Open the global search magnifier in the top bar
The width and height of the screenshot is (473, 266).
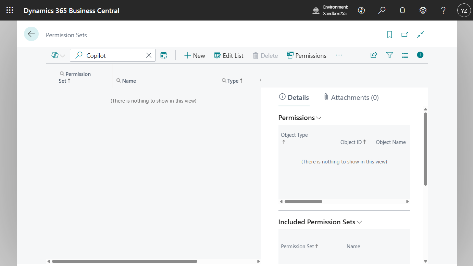pyautogui.click(x=382, y=10)
